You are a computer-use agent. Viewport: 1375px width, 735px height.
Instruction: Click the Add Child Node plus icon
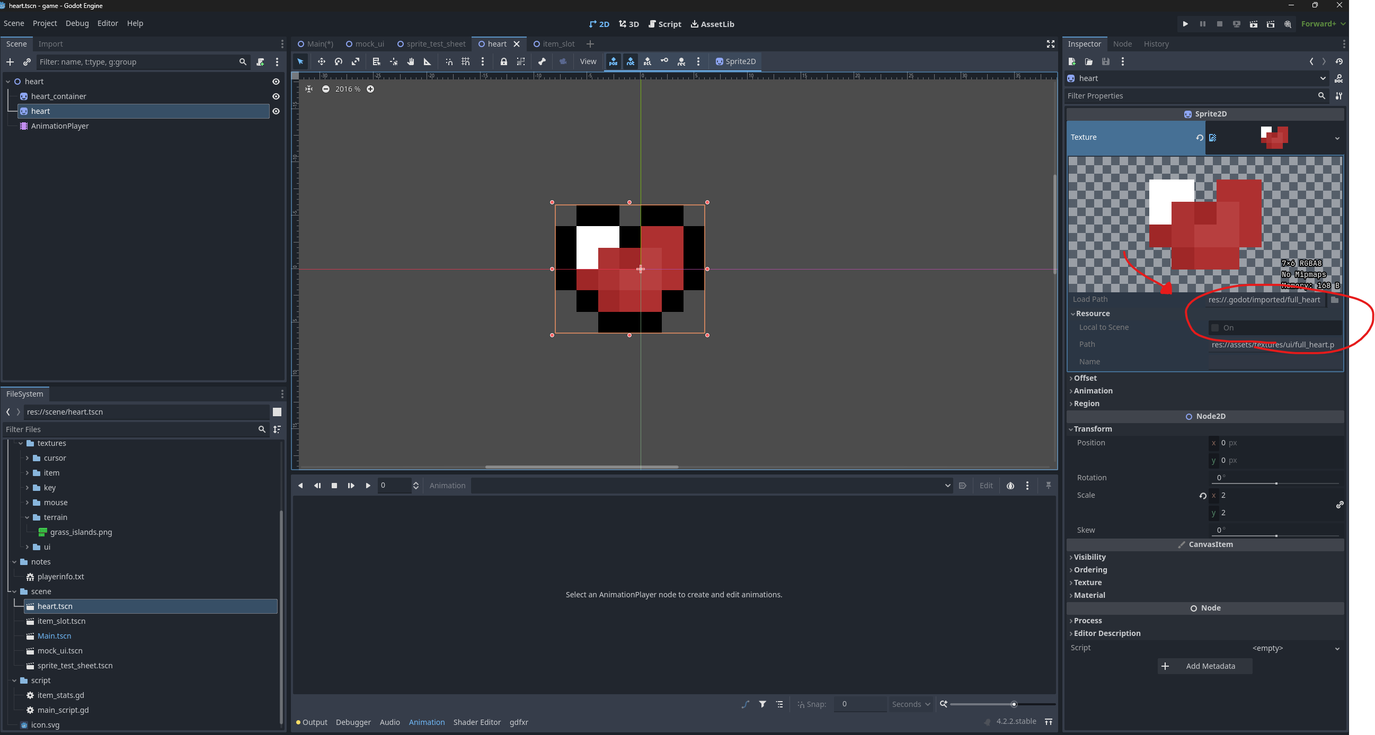(x=10, y=62)
